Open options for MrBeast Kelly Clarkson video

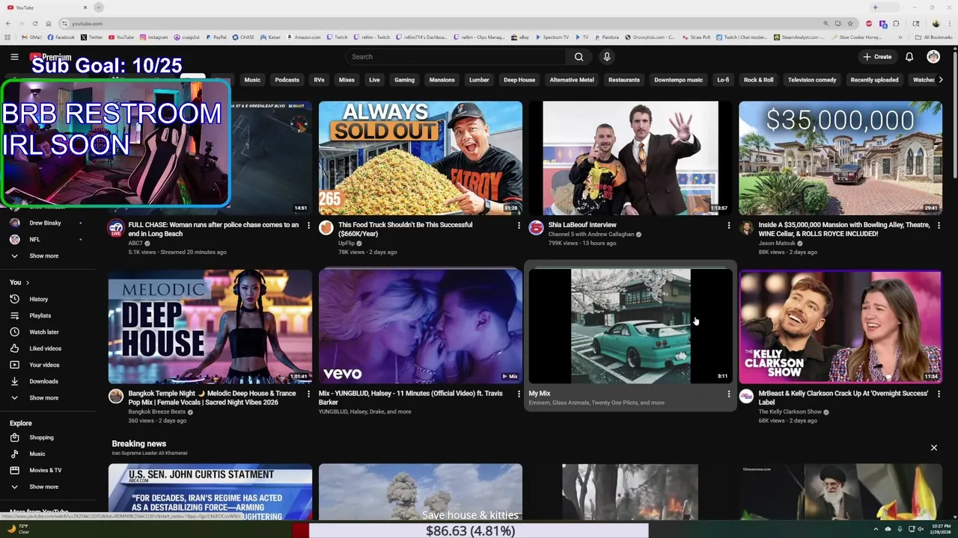939,394
